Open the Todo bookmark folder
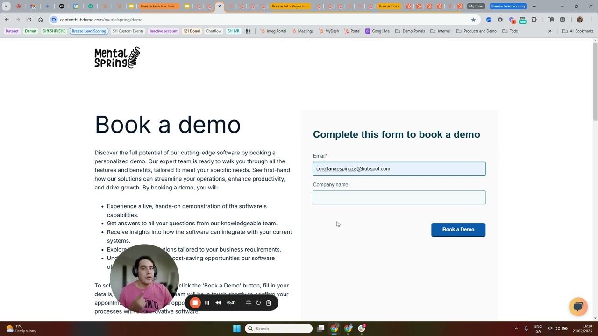 click(x=510, y=31)
